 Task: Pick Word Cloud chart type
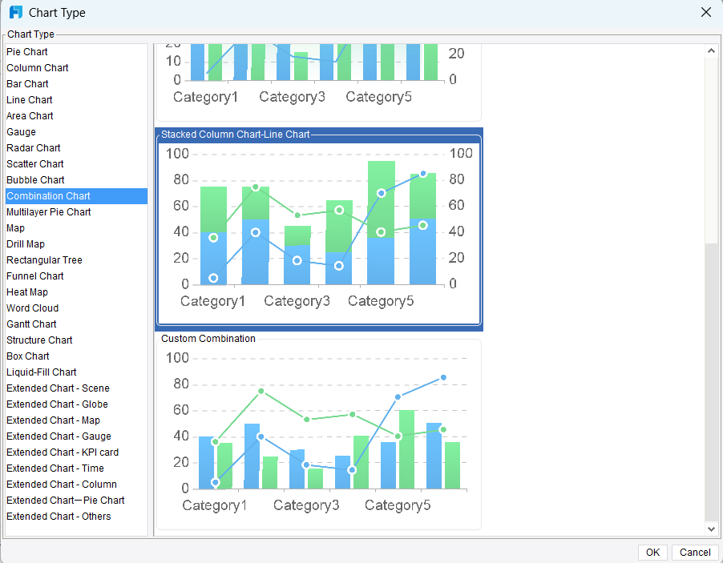(x=76, y=308)
